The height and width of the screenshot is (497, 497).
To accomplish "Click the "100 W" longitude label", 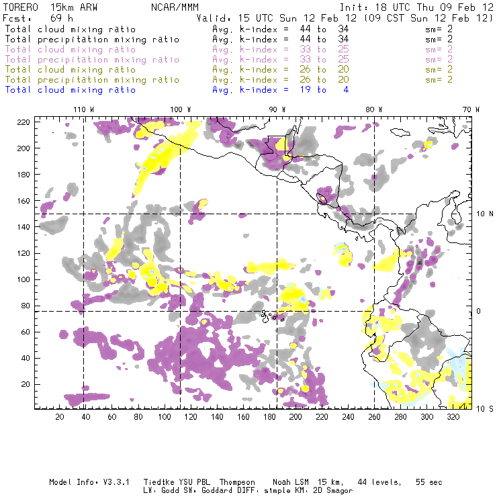I will [181, 109].
